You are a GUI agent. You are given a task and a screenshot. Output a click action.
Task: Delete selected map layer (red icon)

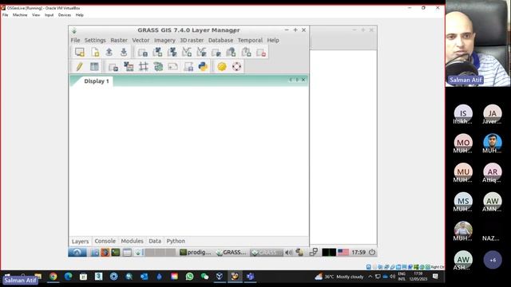(261, 52)
